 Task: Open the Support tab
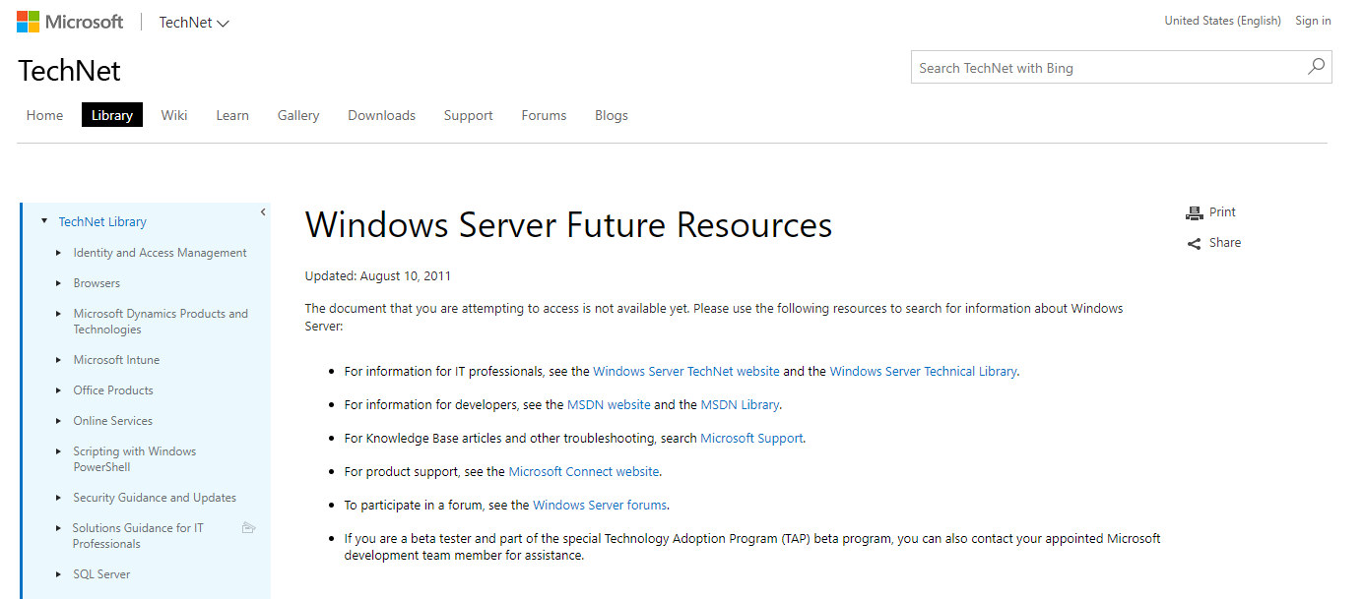[468, 115]
